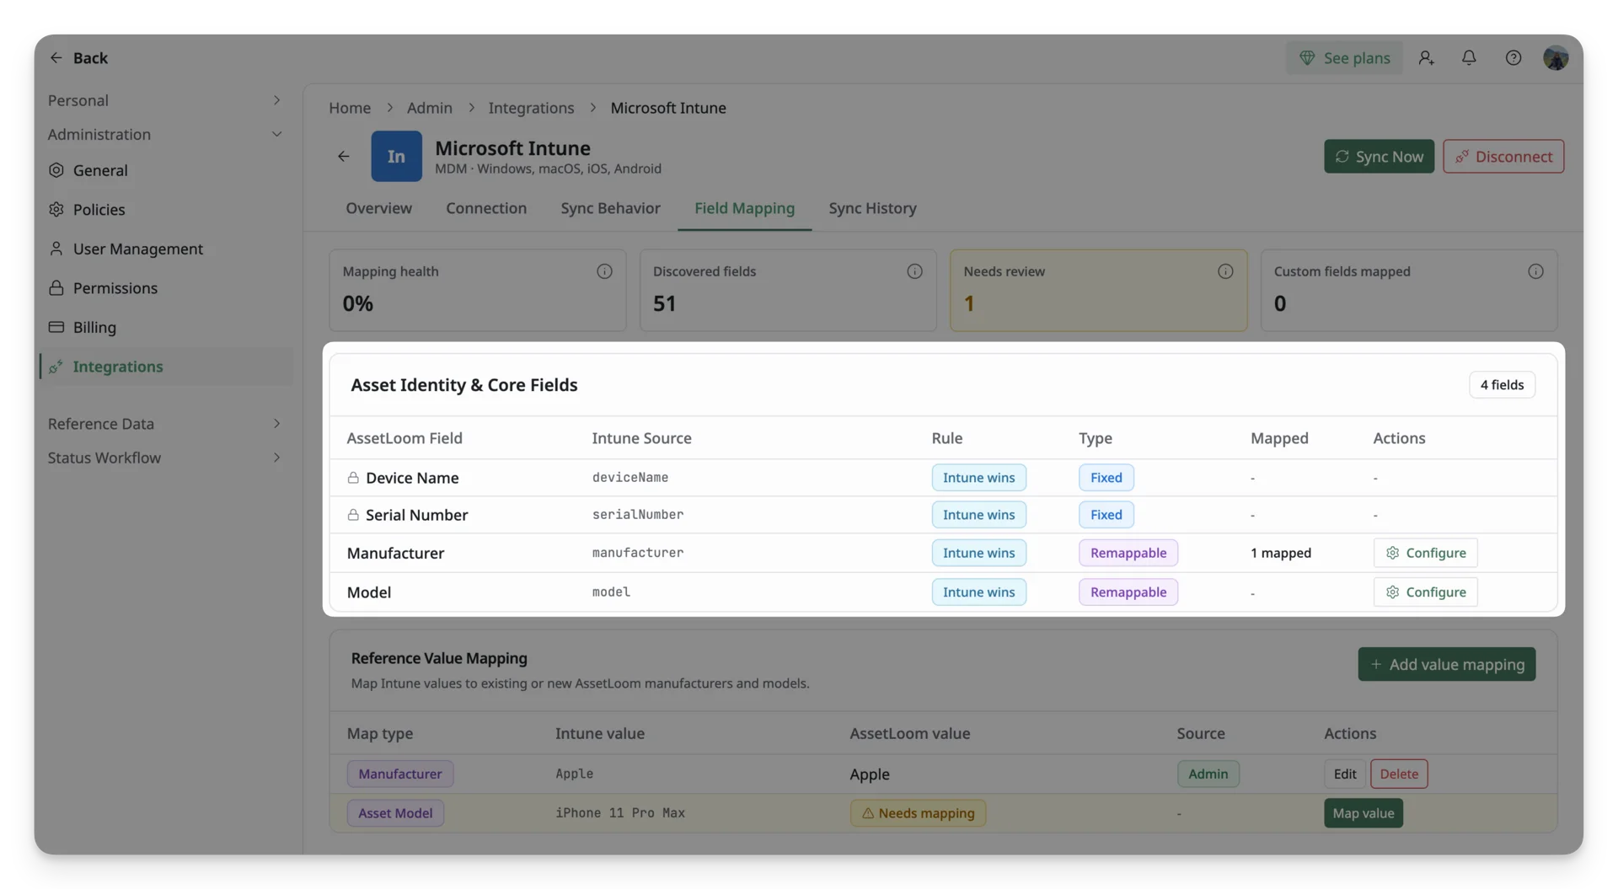Viewport: 1618px width, 889px height.
Task: Click info icon on Discovered fields card
Action: (914, 272)
